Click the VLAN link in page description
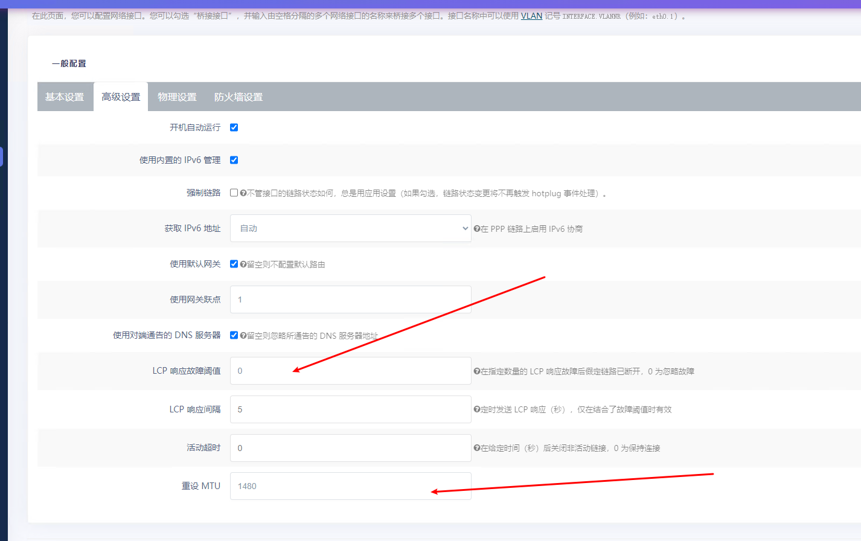 coord(531,16)
